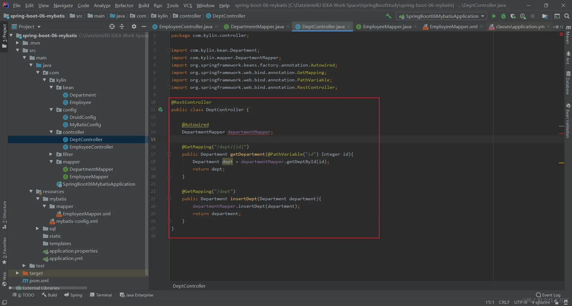Image resolution: width=572 pixels, height=306 pixels.
Task: Switch to the EmployeeMapper.java tab
Action: tap(387, 26)
